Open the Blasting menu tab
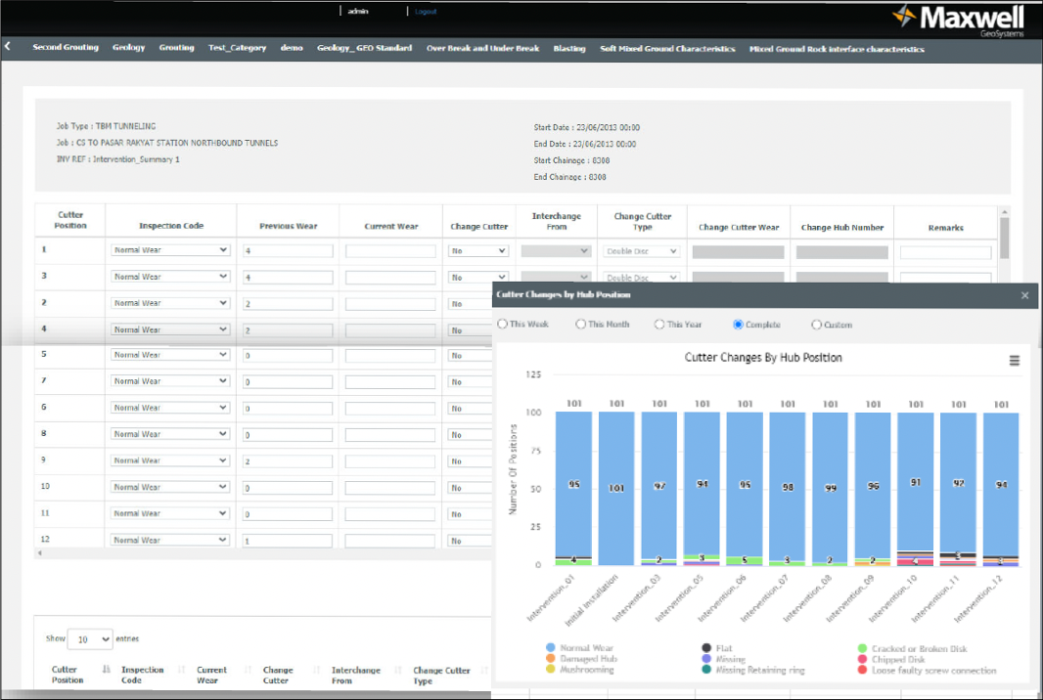This screenshot has height=700, width=1043. click(569, 49)
